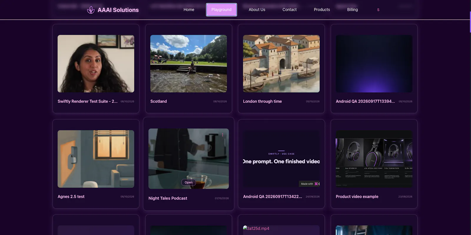Select the London through time thumbnail
The height and width of the screenshot is (235, 471).
click(x=281, y=64)
